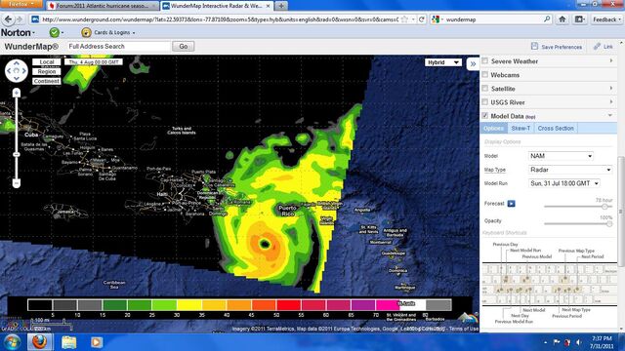Open the Windows Explorer folder taskbar icon
The image size is (625, 351).
68,342
